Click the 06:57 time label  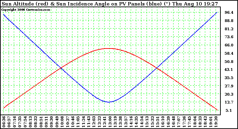(x=9, y=122)
